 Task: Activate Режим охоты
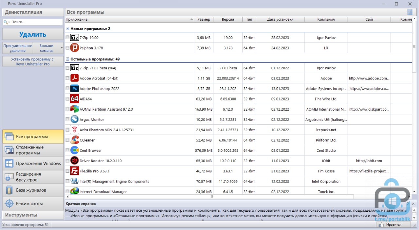pyautogui.click(x=33, y=203)
